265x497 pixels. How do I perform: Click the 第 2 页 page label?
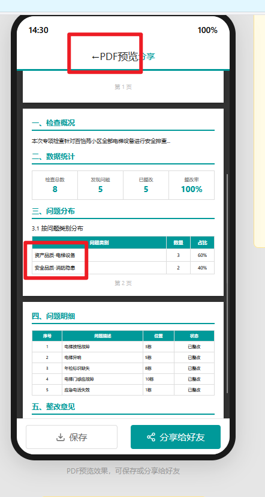click(123, 283)
